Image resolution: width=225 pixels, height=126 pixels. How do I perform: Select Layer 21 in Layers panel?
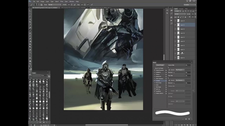[x=185, y=25]
